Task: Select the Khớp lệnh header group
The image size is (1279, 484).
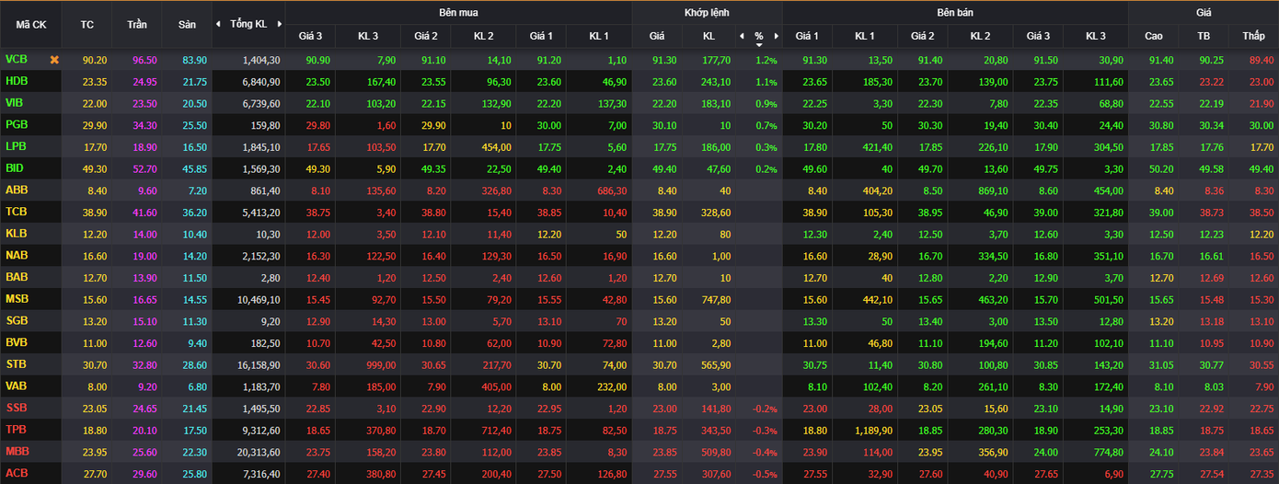Action: coord(707,13)
